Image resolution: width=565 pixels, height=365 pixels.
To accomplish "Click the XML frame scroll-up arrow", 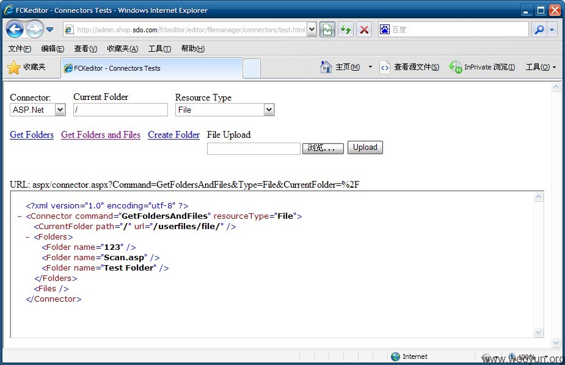I will click(538, 197).
